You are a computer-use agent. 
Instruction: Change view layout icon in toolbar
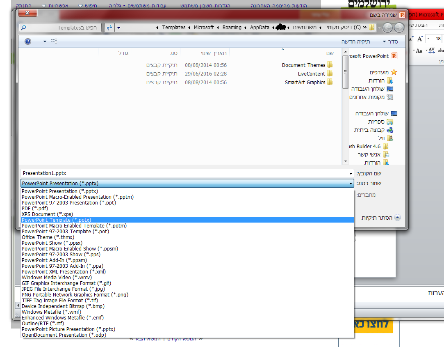coord(54,41)
